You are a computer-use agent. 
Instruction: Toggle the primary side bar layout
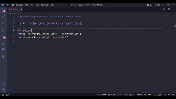(148, 5)
